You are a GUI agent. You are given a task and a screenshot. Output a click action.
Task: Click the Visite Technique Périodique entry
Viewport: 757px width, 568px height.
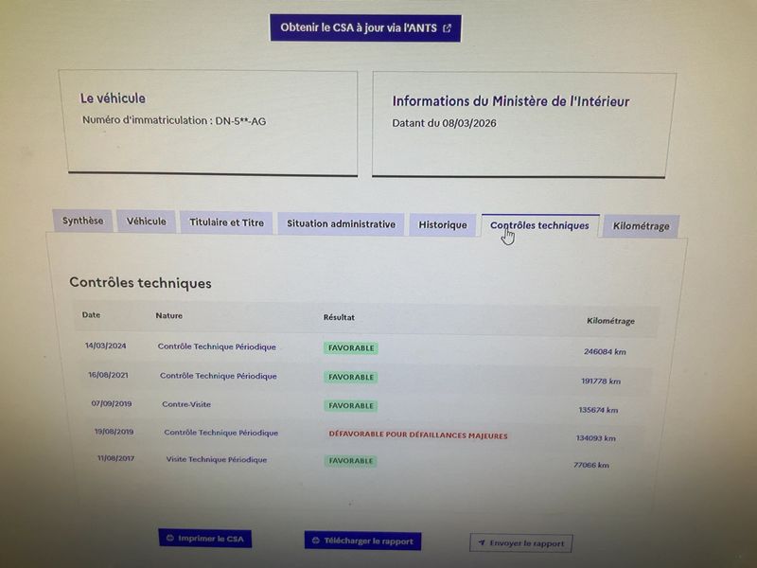pyautogui.click(x=217, y=459)
